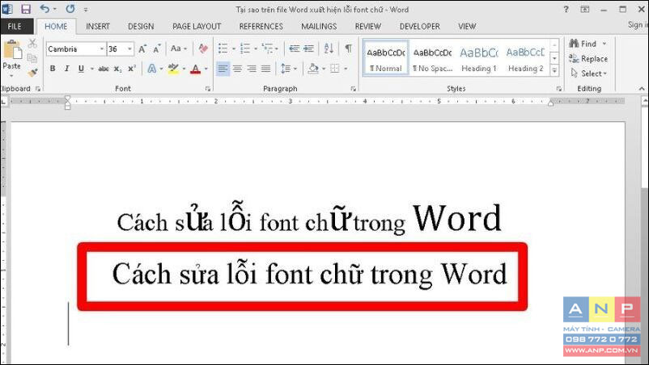
Task: Expand the Styles gallery More arrow
Action: click(x=554, y=71)
